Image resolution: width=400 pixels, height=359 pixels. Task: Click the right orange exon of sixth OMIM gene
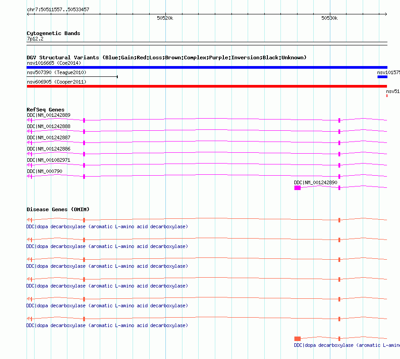tap(339, 319)
